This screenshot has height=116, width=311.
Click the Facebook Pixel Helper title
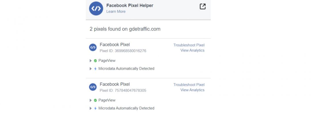[130, 5]
